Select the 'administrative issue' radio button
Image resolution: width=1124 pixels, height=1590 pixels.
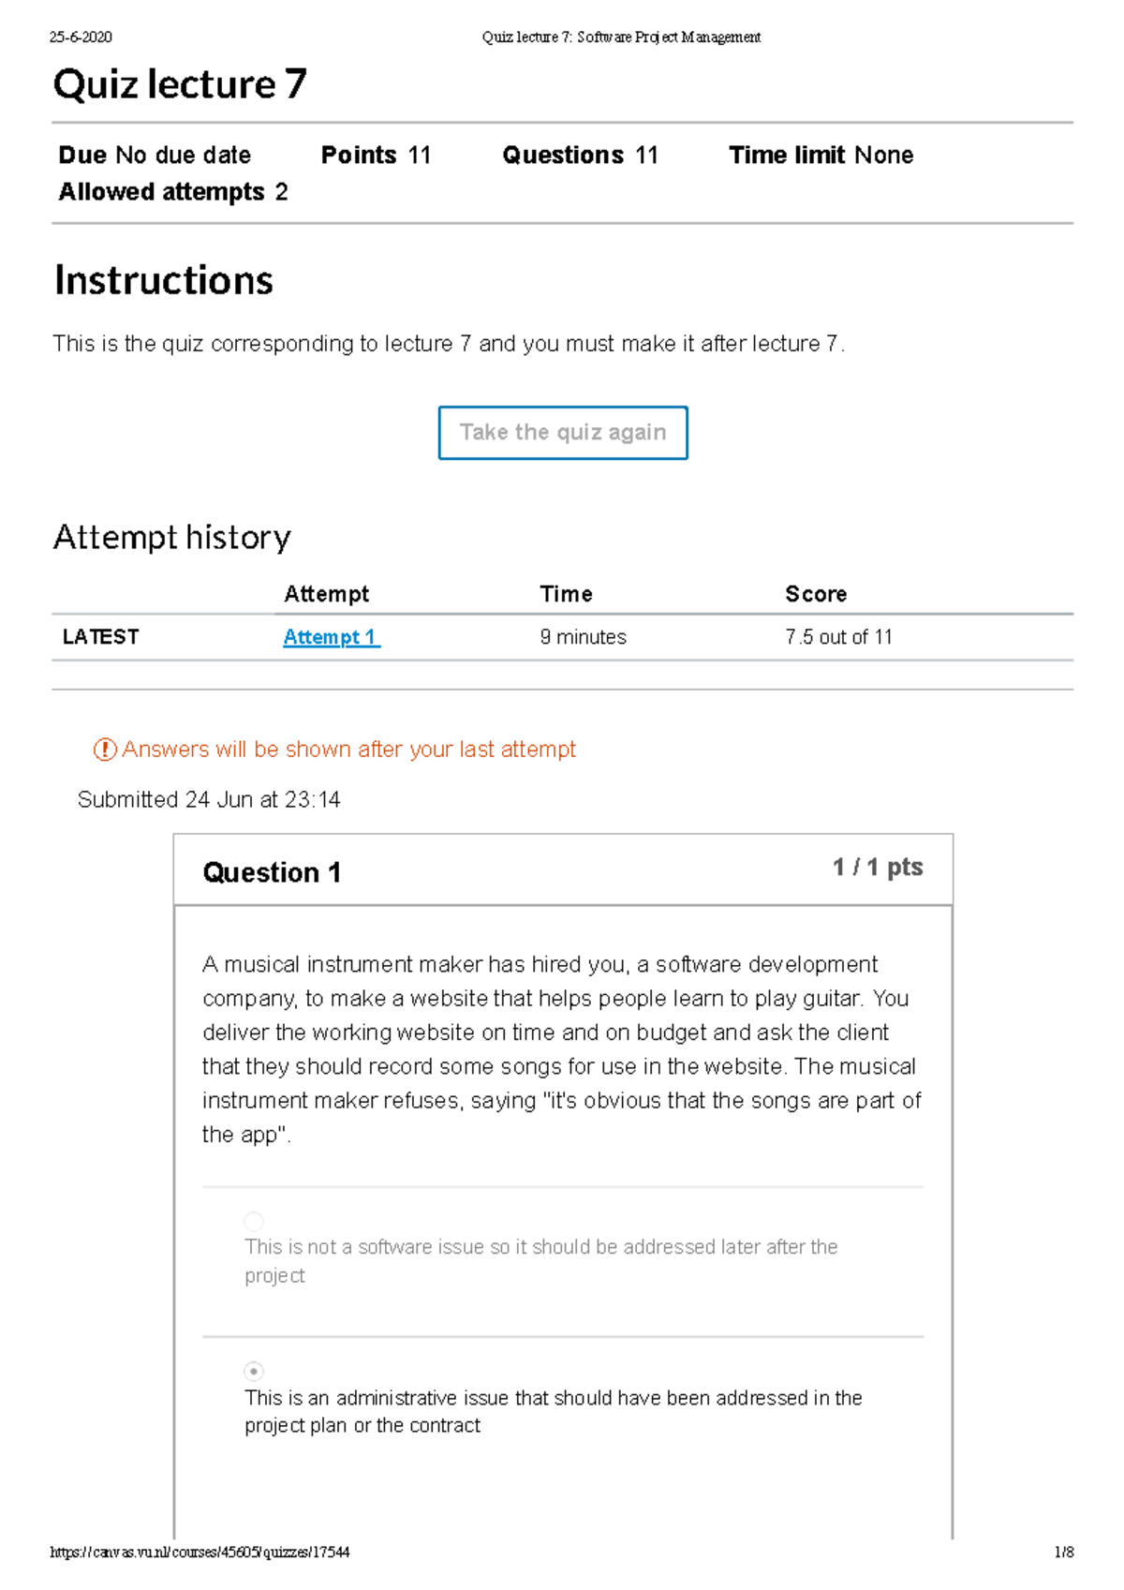(x=254, y=1371)
